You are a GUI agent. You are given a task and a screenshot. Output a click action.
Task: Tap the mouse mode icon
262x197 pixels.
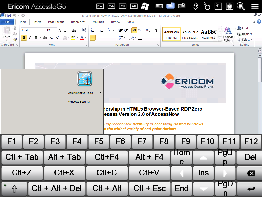tap(230, 6)
